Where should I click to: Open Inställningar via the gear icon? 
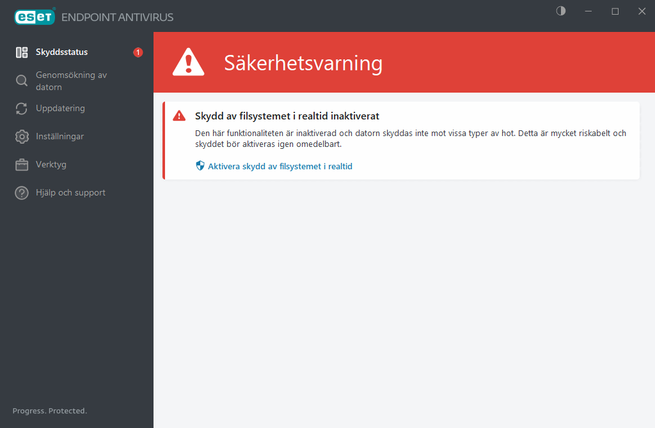pos(22,136)
